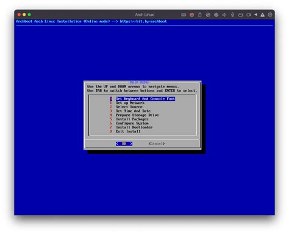Click the red record icon in the toolbar
This screenshot has height=234, width=289.
pyautogui.click(x=191, y=15)
